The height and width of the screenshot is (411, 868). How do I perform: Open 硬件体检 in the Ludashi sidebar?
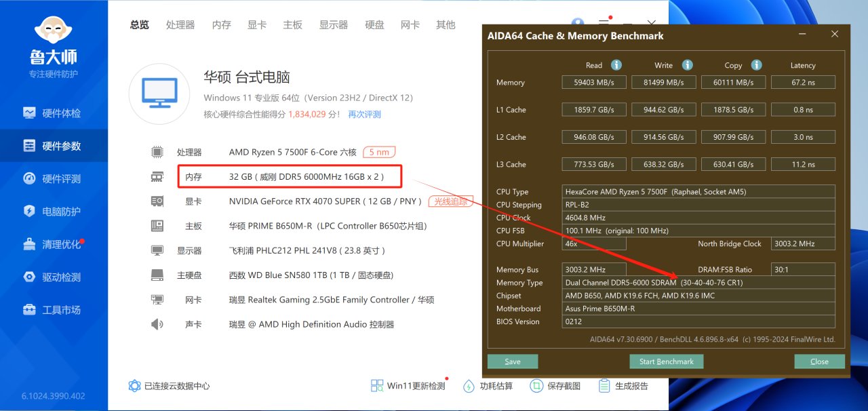(54, 113)
